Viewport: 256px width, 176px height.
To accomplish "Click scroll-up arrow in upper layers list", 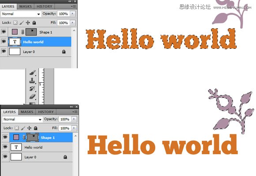I will (74, 30).
